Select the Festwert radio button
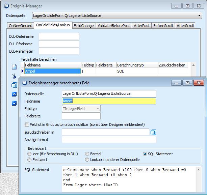The height and width of the screenshot is (195, 207). coord(29,160)
